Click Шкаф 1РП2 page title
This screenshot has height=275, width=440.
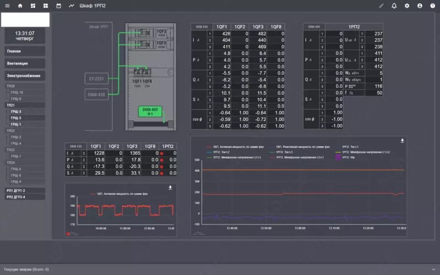tap(92, 5)
